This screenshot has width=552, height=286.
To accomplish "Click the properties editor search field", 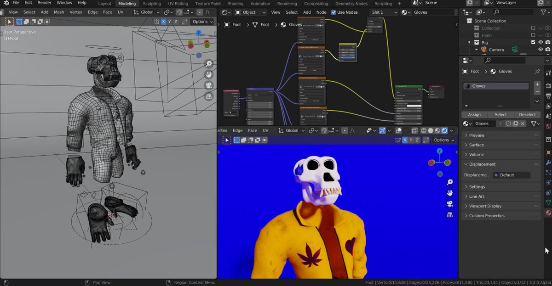I will [x=504, y=60].
